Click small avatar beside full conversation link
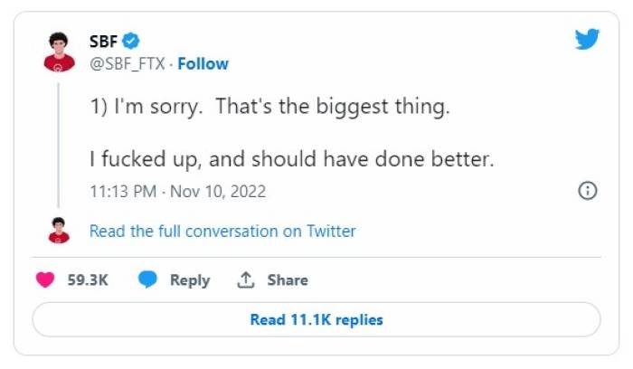Image resolution: width=633 pixels, height=369 pixels. pyautogui.click(x=59, y=231)
